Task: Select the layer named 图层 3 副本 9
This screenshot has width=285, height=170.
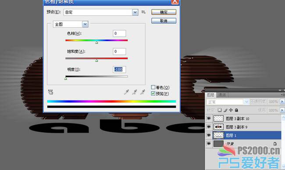Action: (x=236, y=127)
